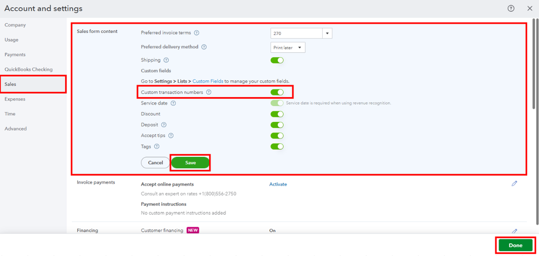Click help icon next to Accept tips
Screen dimensions: 539x256
(171, 136)
